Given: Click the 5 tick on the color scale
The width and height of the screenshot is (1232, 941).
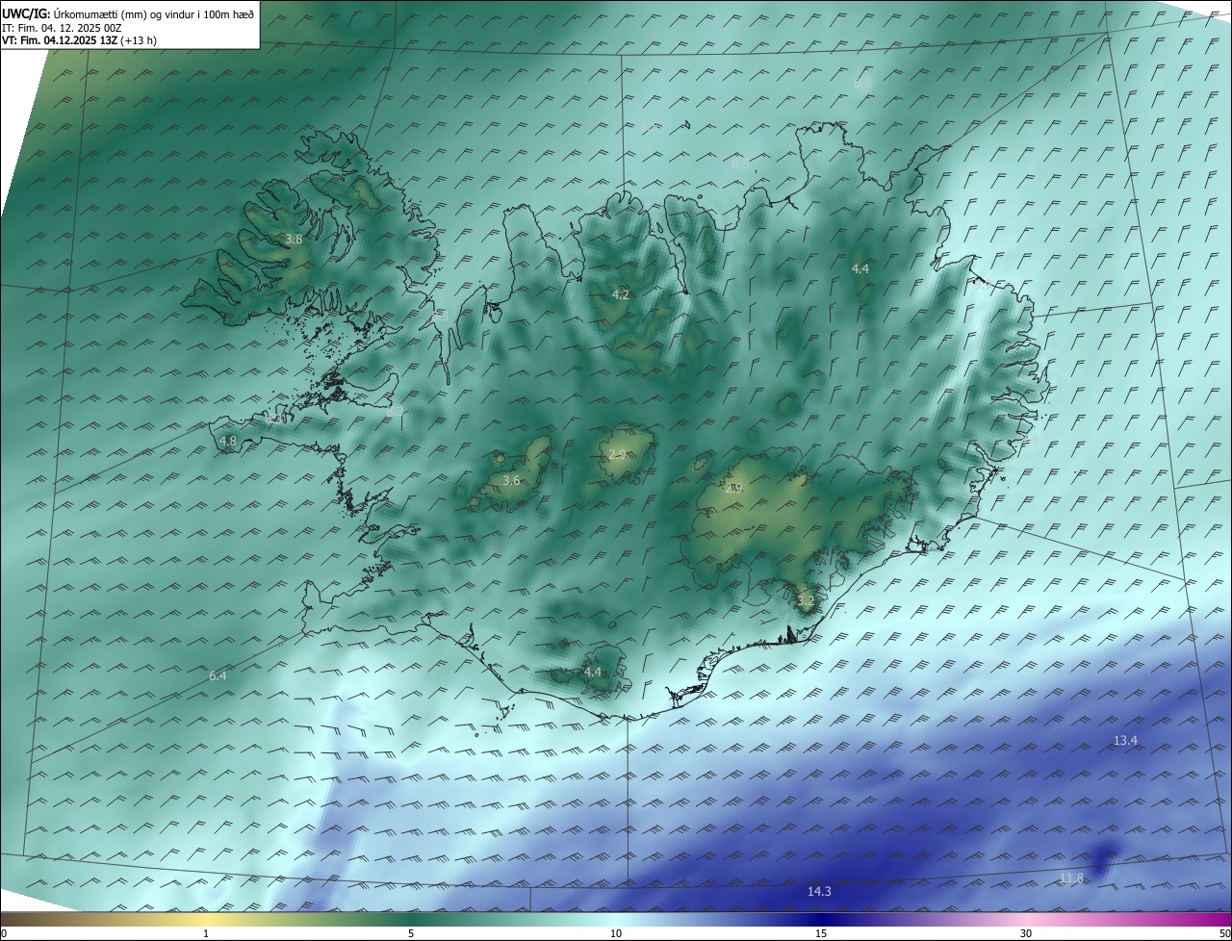Looking at the screenshot, I should (x=411, y=933).
